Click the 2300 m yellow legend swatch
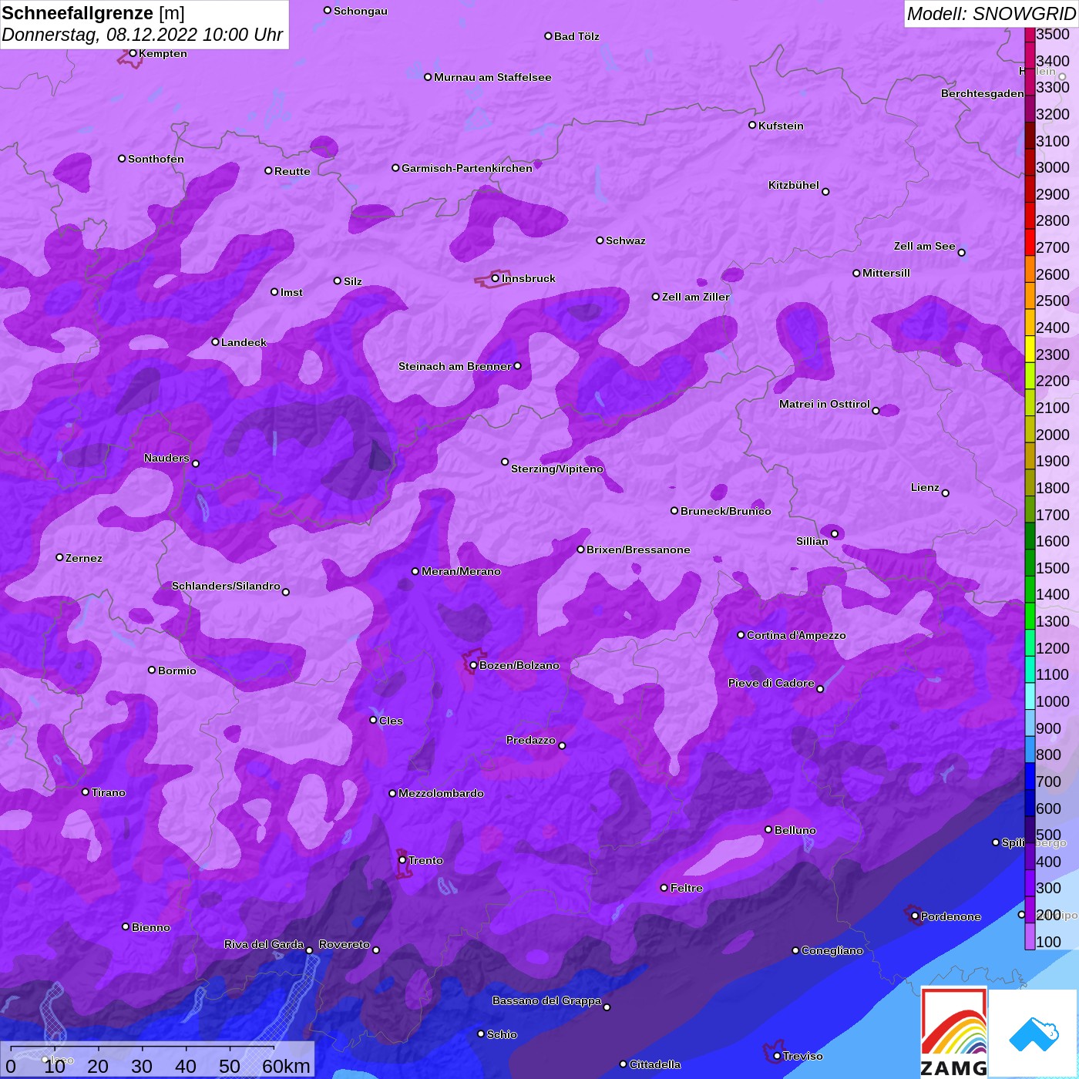This screenshot has height=1079, width=1079. (x=1030, y=349)
